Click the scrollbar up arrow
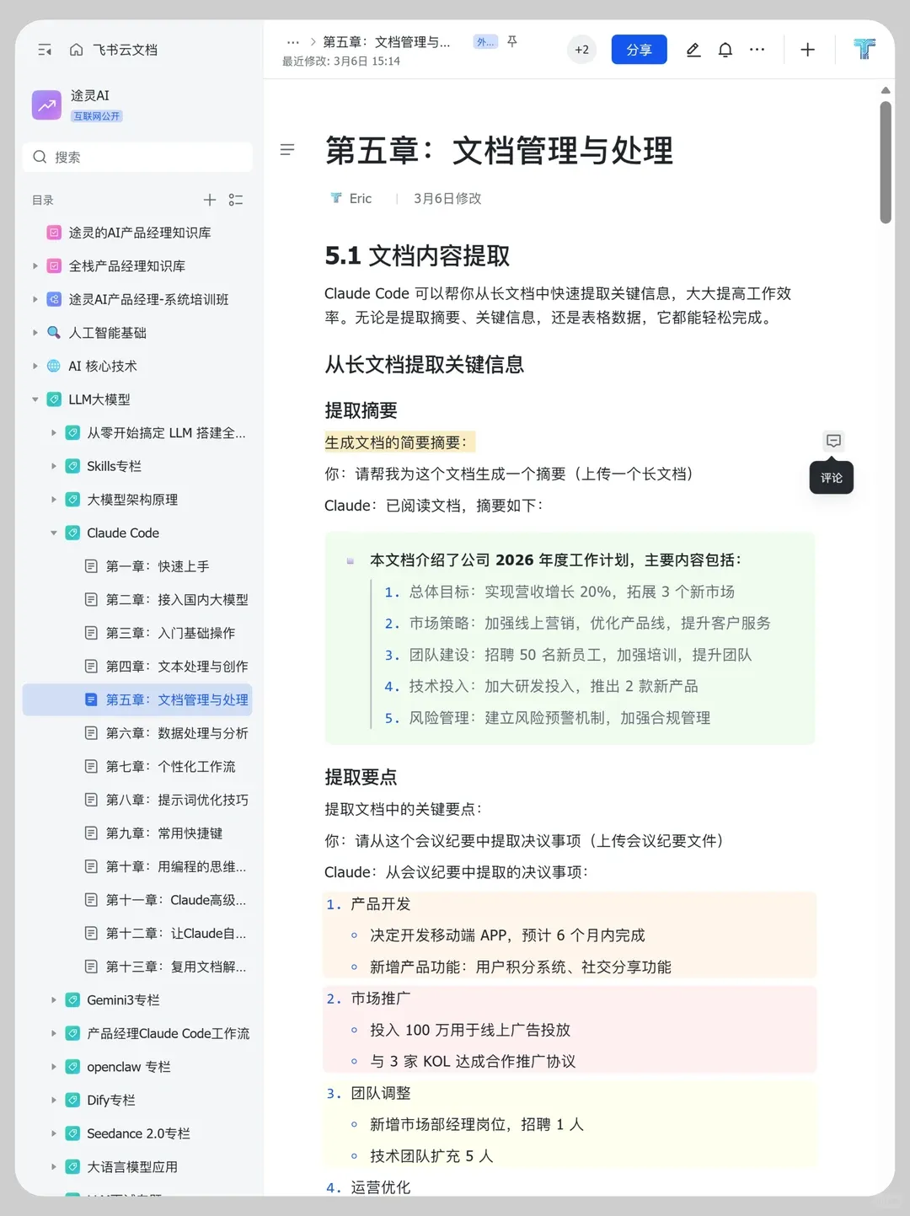Viewport: 910px width, 1216px height. click(x=886, y=89)
